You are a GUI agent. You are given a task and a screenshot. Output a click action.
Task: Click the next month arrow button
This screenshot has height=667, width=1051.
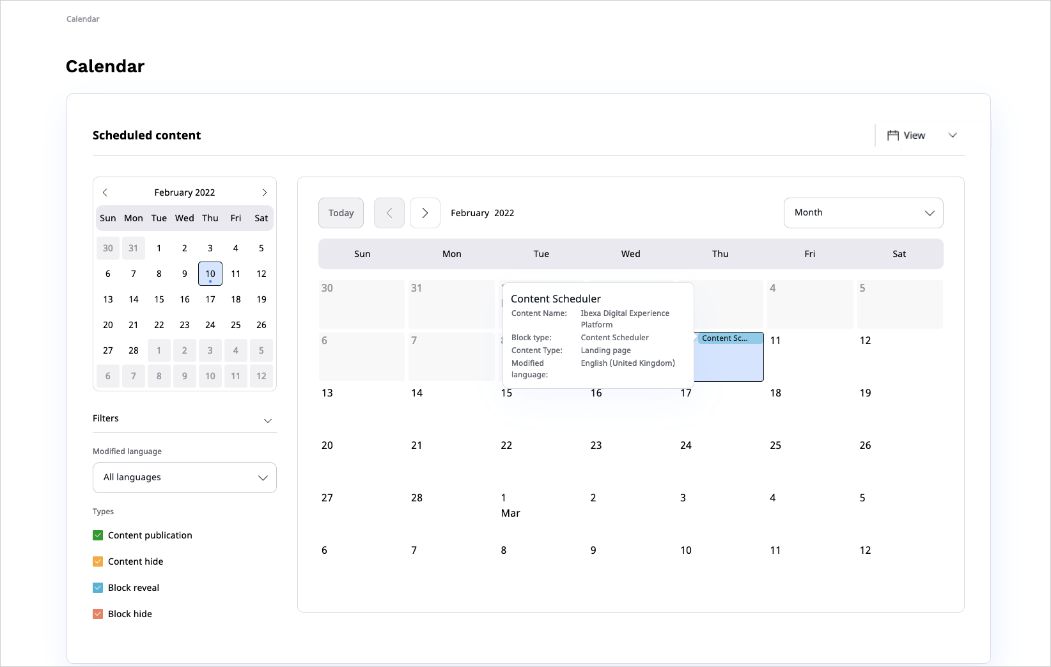click(x=425, y=213)
